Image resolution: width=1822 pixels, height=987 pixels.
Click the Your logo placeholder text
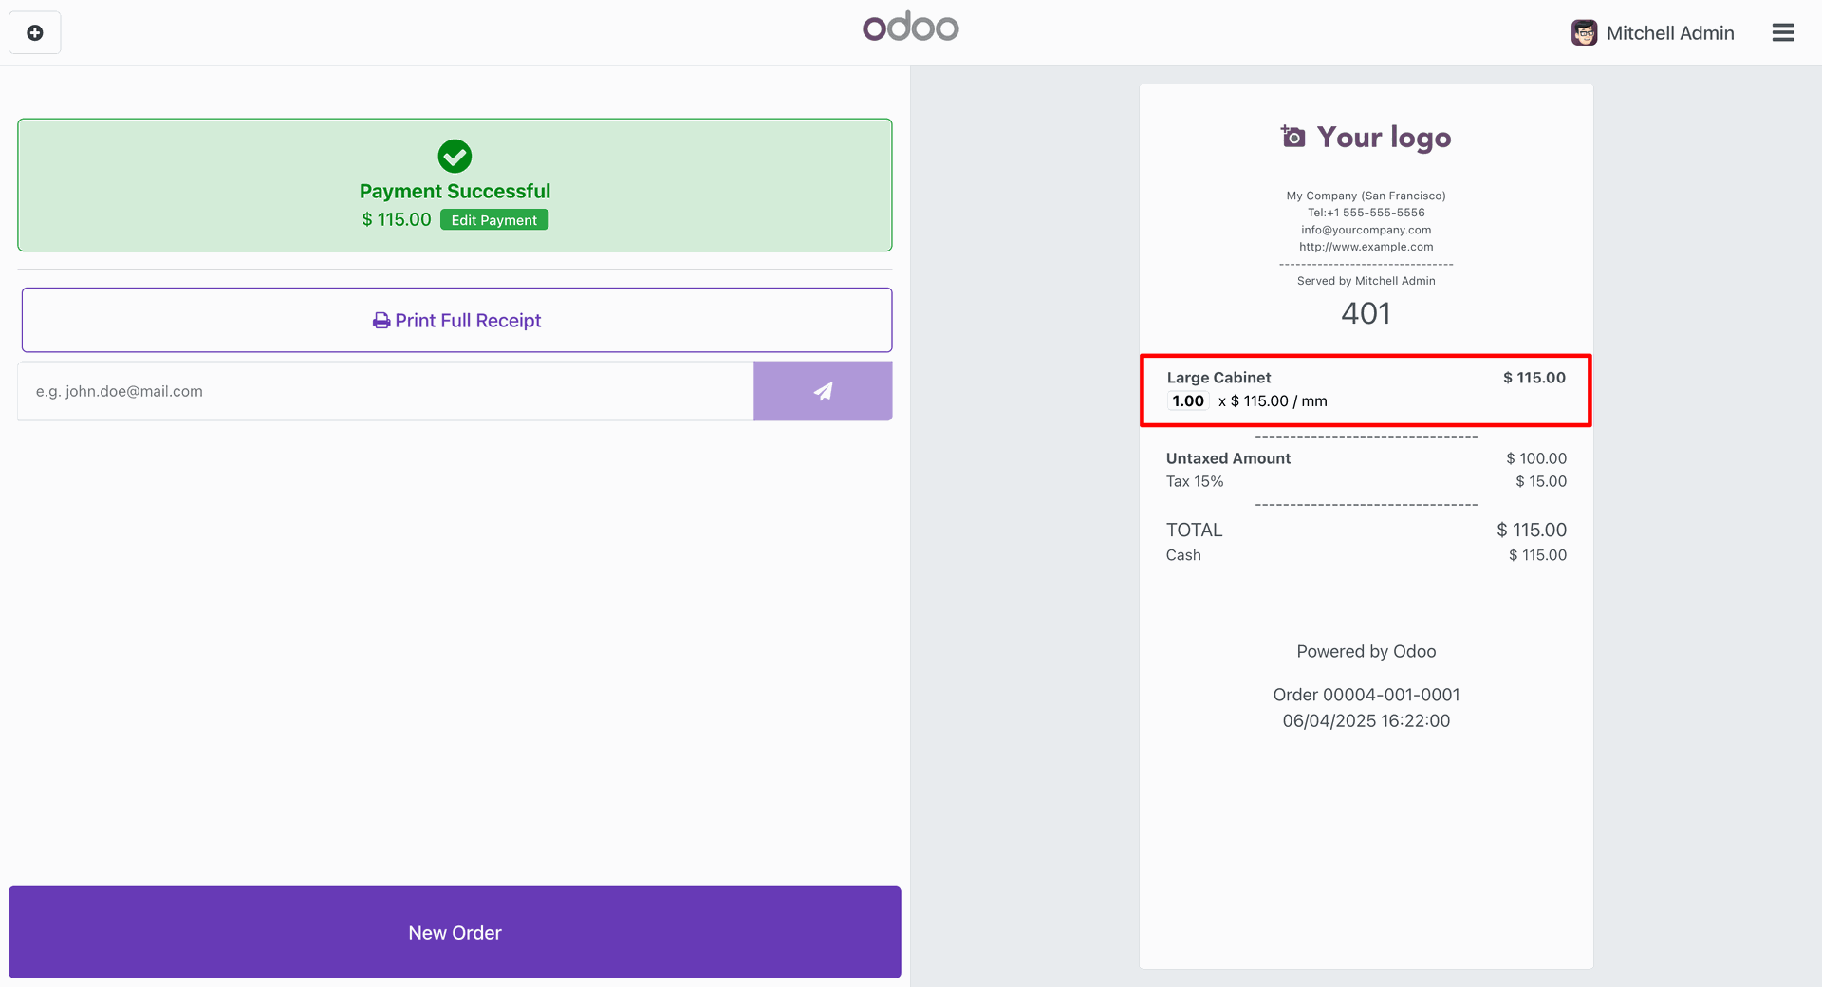point(1384,138)
